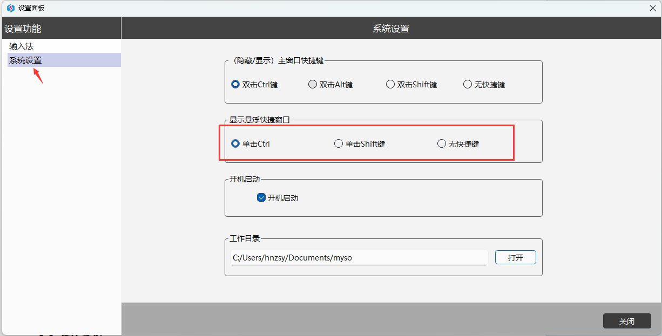Click the 关闭 button at bottom right

[626, 321]
